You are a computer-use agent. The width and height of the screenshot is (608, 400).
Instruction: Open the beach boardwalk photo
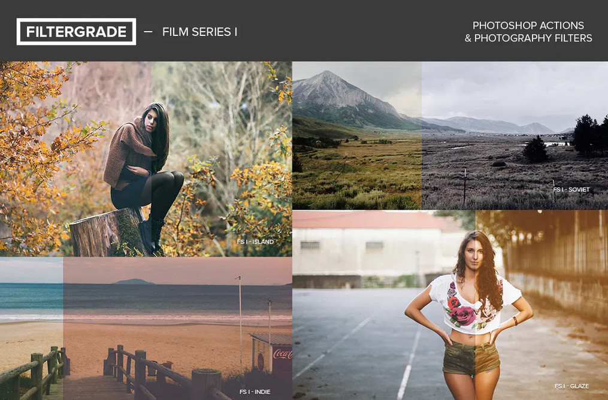tap(146, 329)
